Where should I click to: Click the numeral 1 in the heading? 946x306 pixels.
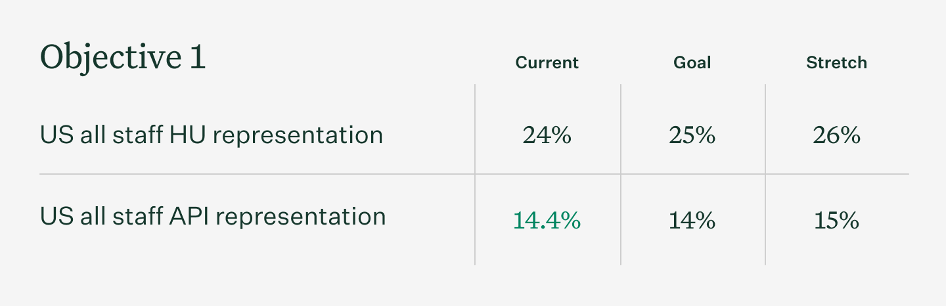[x=197, y=58]
